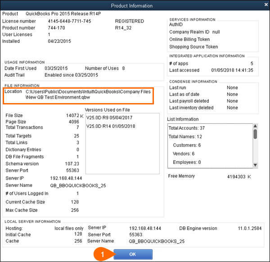Image resolution: width=270 pixels, height=262 pixels.
Task: Click the File Size value 14072
Action: 72,115
